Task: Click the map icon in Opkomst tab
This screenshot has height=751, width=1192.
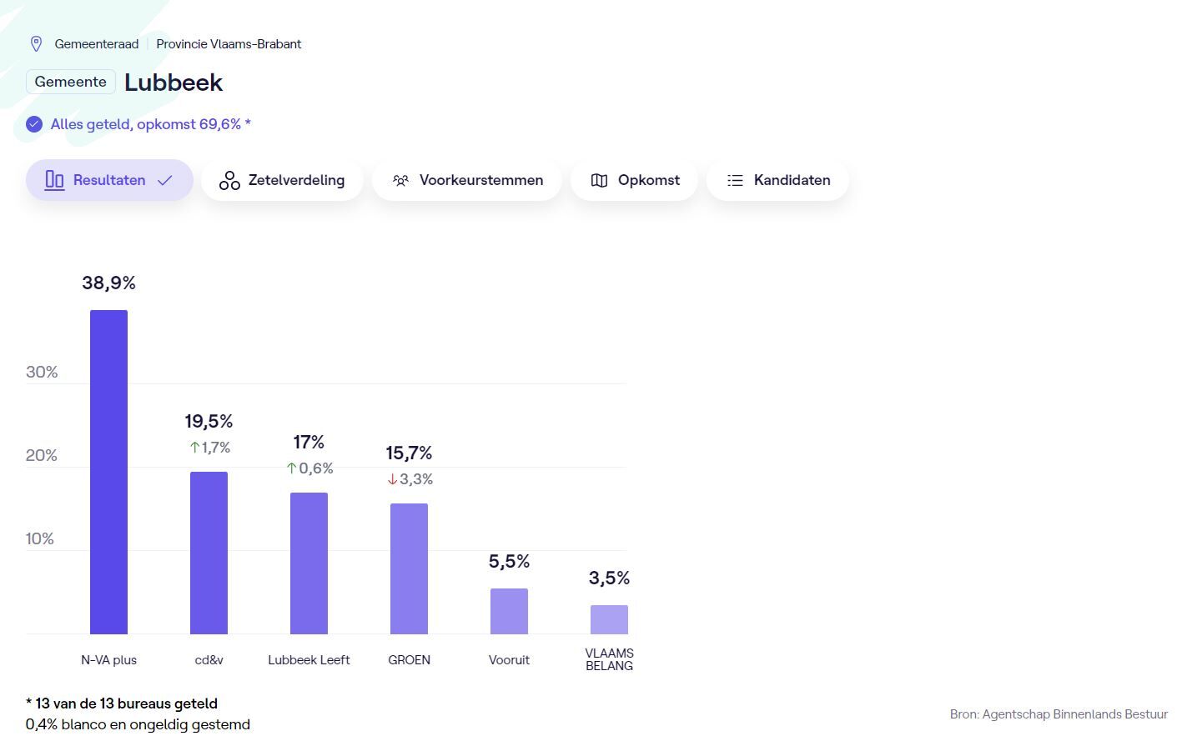Action: click(x=599, y=180)
